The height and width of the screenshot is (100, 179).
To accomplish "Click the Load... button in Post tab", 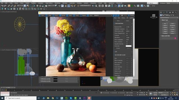I will [128, 21].
